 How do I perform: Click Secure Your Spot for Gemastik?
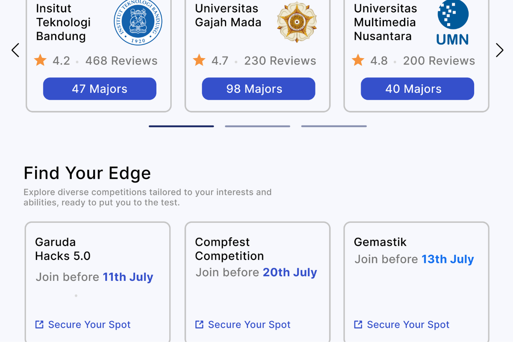408,324
